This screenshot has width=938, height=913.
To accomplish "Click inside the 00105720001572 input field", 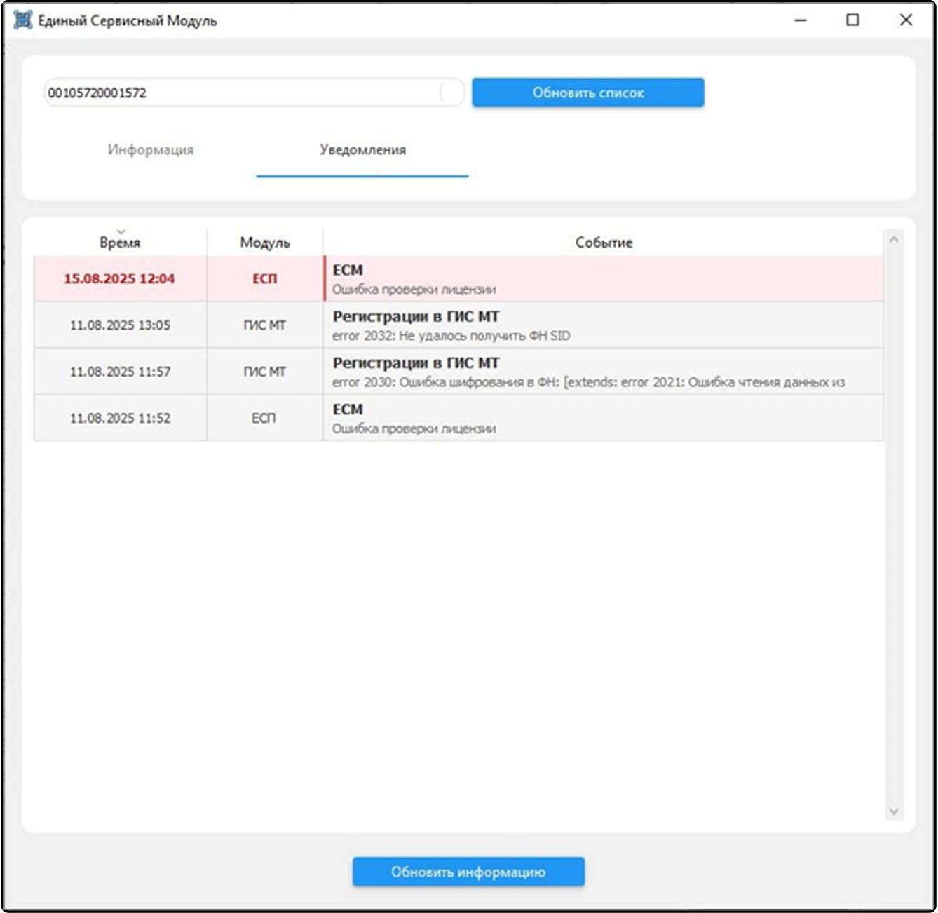I will tap(242, 93).
